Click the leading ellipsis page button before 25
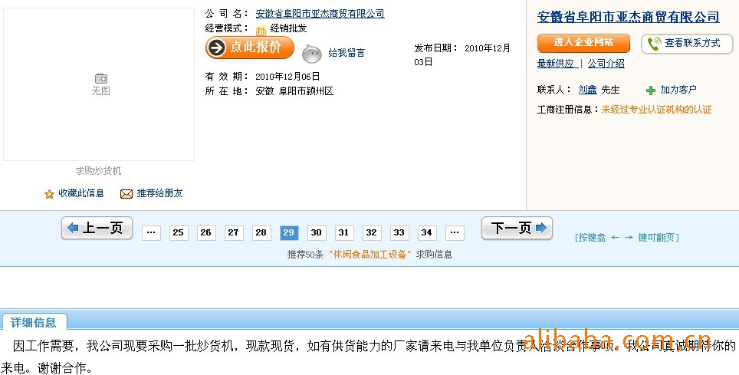The image size is (739, 375). tap(151, 232)
